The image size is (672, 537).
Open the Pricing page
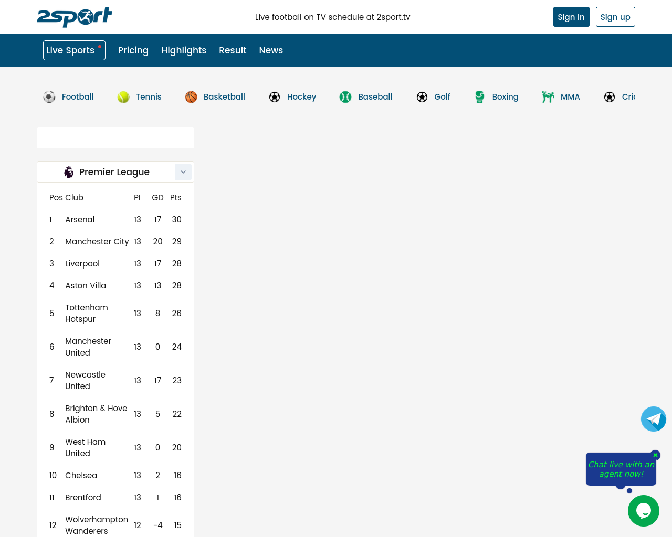click(133, 50)
